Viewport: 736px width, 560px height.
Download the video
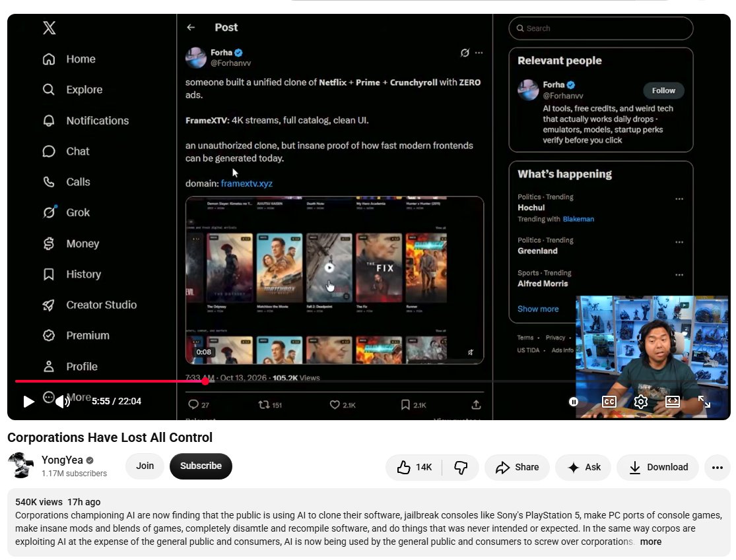coord(658,467)
